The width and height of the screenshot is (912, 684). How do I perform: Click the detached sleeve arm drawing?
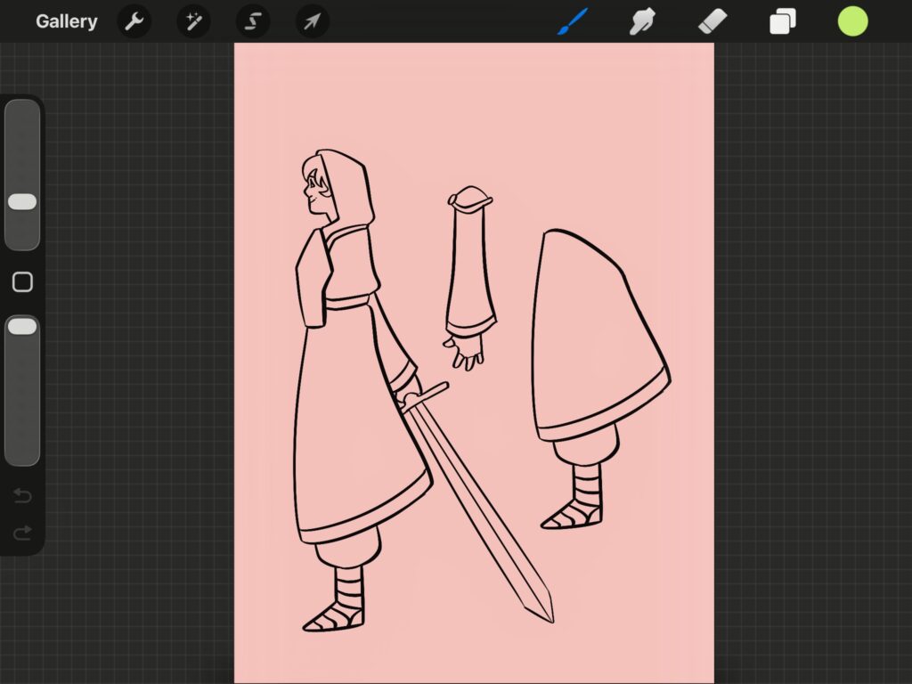(470, 278)
